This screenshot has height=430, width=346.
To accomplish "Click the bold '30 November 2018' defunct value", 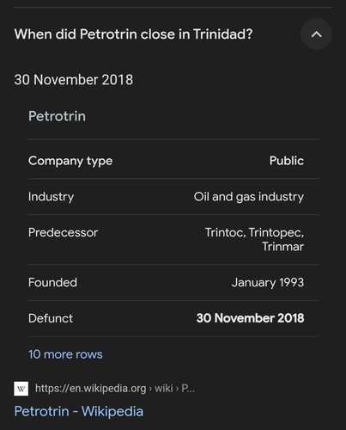I will click(x=250, y=318).
